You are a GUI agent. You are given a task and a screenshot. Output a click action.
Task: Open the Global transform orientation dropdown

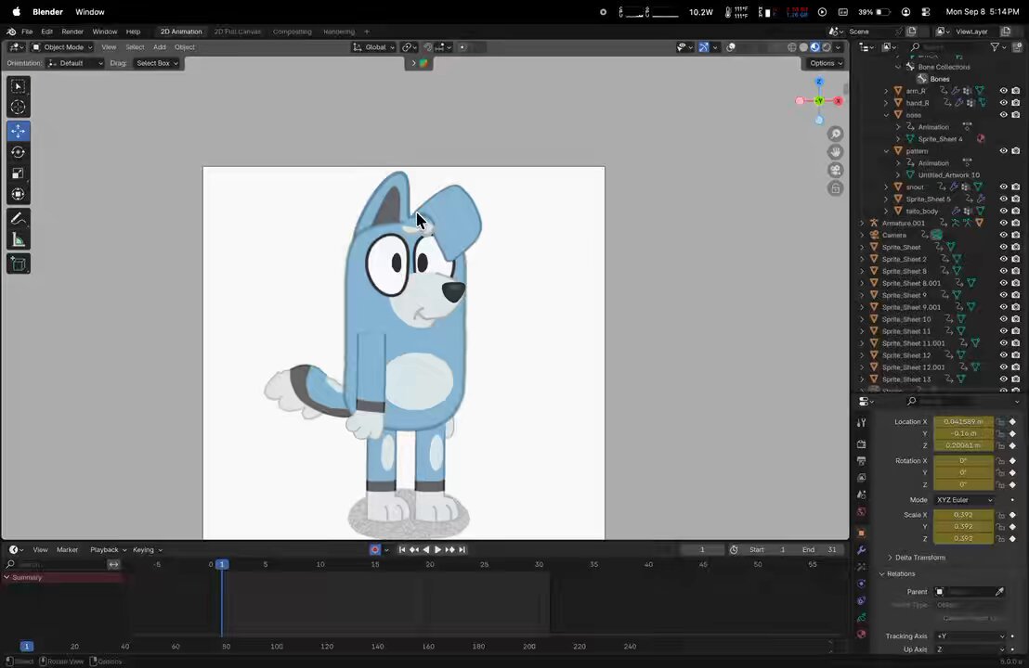(x=373, y=47)
